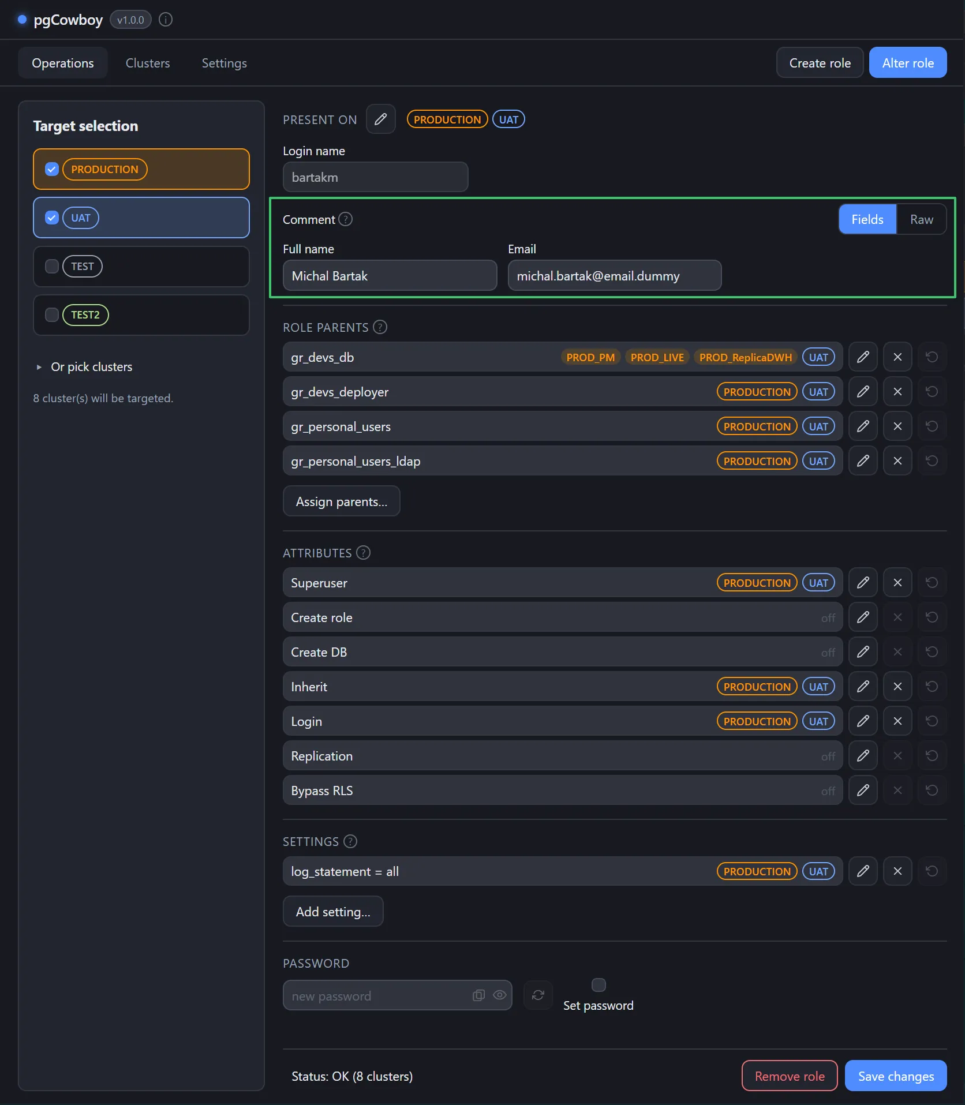Click the PRODUCTION badge beside Present On
The width and height of the screenshot is (965, 1105).
tap(447, 119)
